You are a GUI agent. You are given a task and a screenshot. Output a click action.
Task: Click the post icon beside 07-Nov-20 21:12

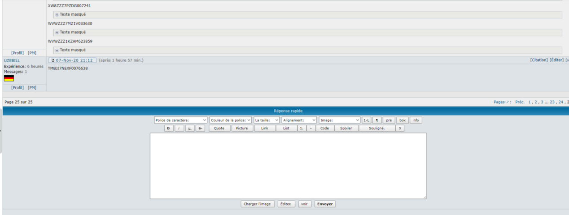pos(53,60)
